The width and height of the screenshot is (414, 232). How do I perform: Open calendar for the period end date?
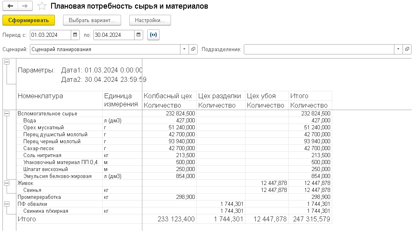click(x=139, y=35)
